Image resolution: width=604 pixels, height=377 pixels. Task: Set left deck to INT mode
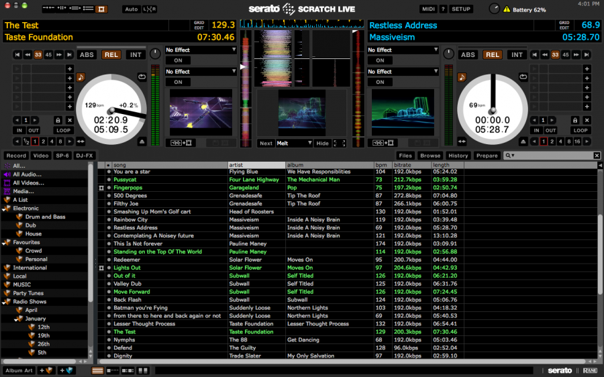pyautogui.click(x=136, y=55)
